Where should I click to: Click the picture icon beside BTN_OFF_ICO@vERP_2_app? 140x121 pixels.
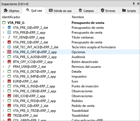click(9, 62)
